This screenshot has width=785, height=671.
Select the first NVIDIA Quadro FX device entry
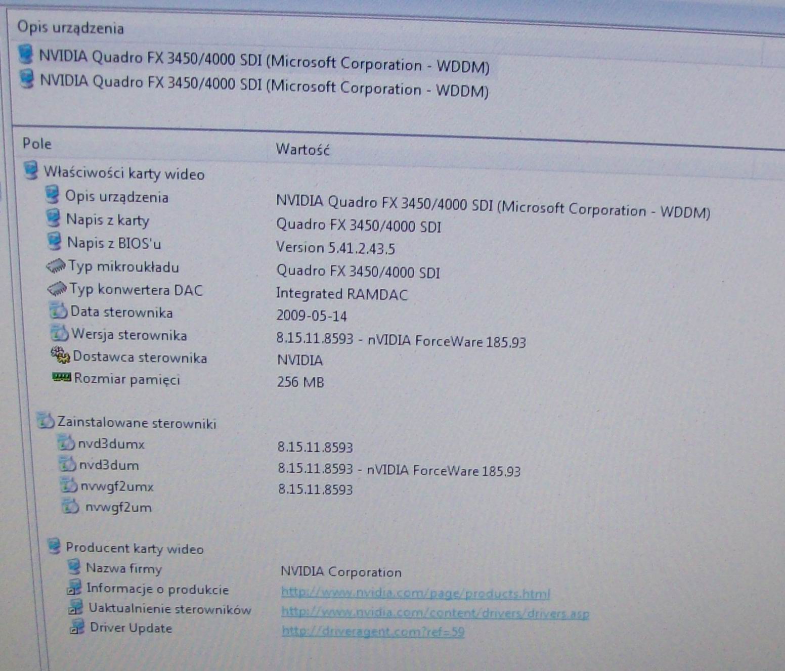pos(263,61)
